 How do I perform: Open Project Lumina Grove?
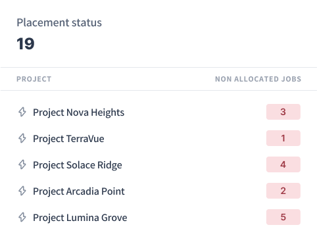click(80, 218)
